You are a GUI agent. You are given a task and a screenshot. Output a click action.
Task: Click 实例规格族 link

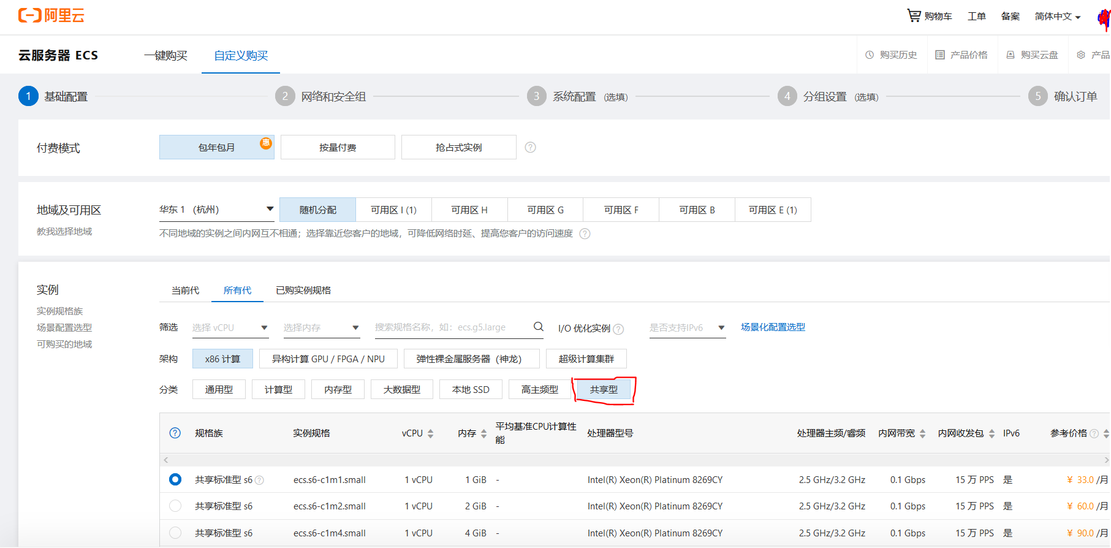pyautogui.click(x=59, y=311)
